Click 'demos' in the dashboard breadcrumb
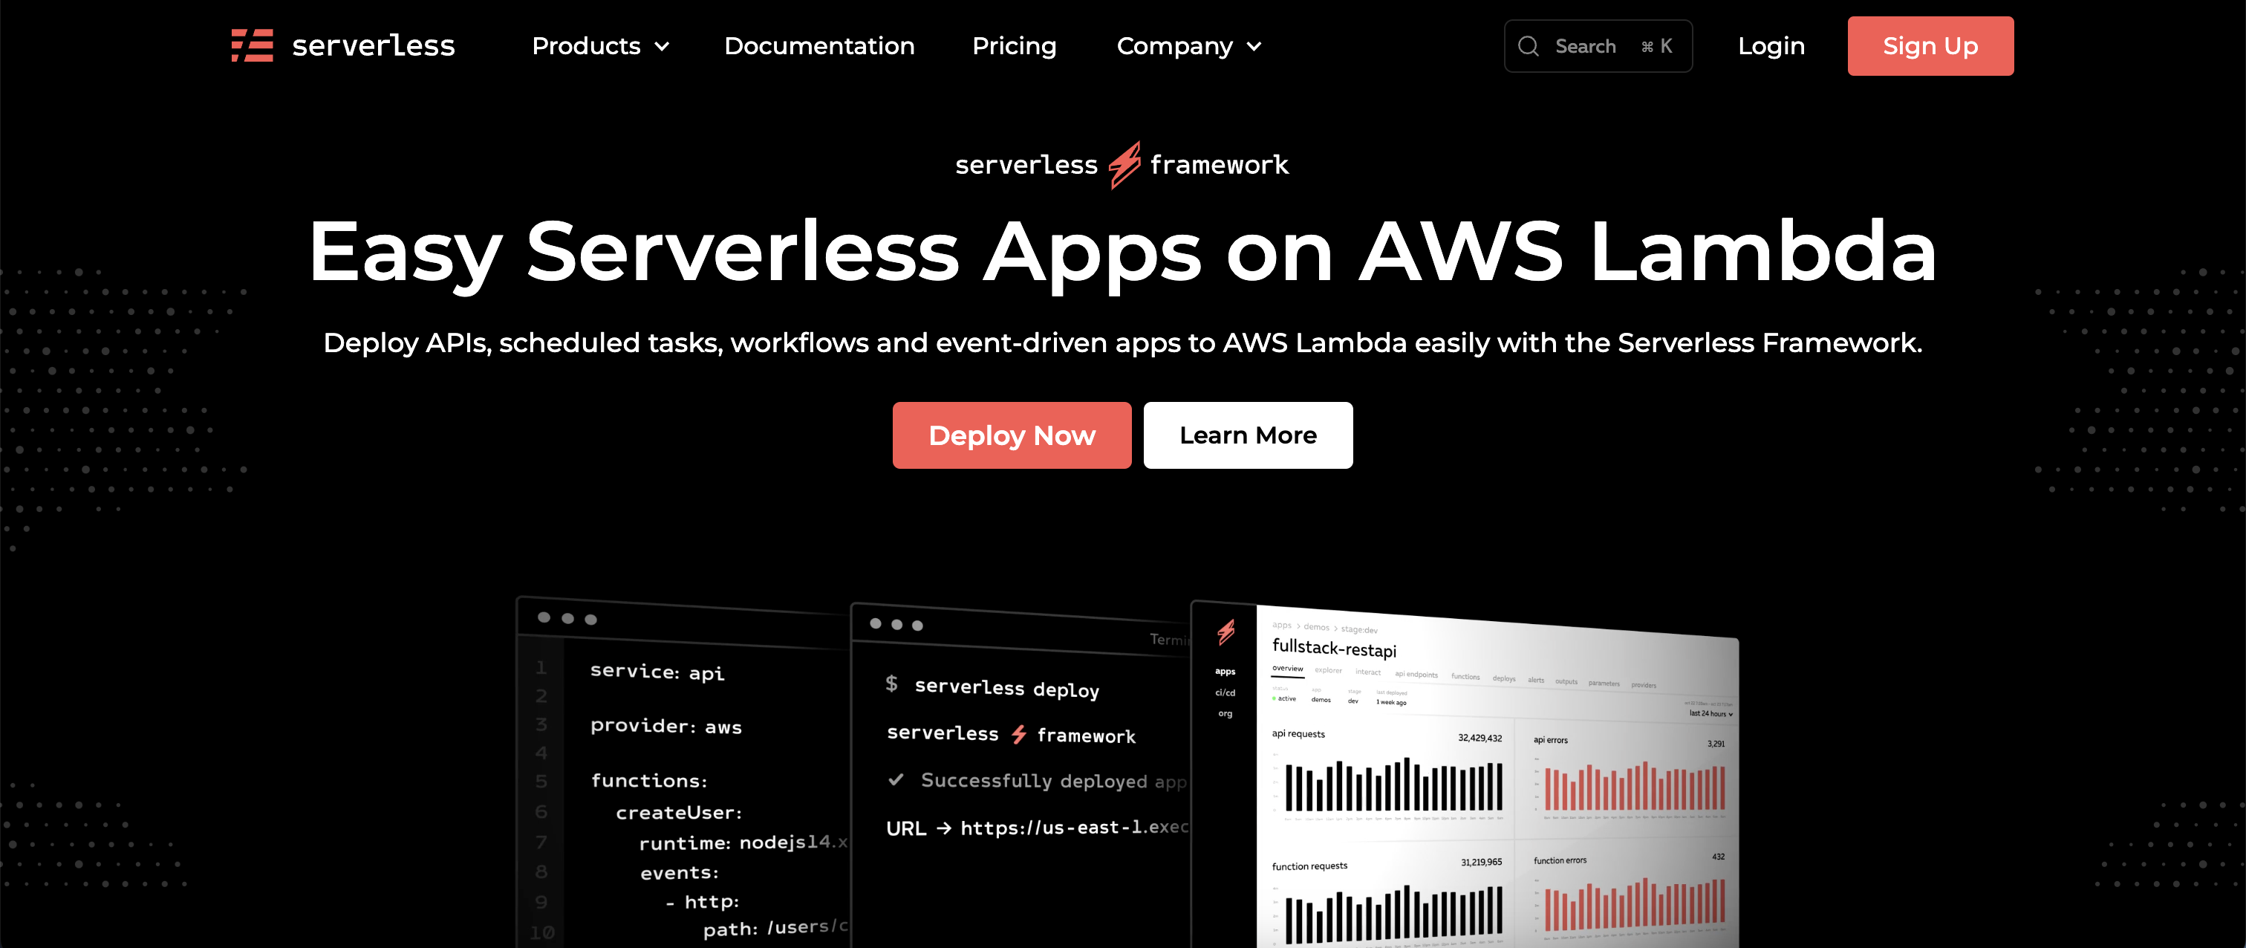Viewport: 2246px width, 948px height. coord(1317,627)
